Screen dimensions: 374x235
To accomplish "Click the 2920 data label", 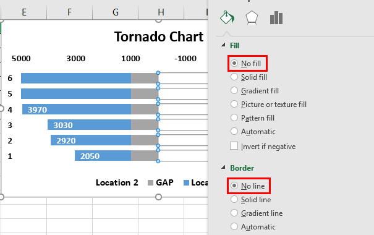I will pos(66,141).
